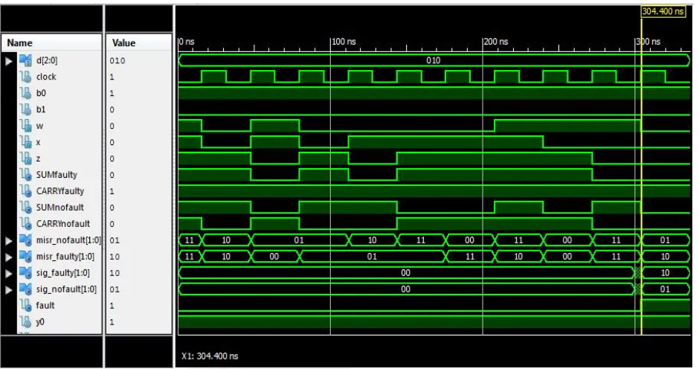The image size is (699, 369).
Task: Click the d[2:0] bus icon
Action: pyautogui.click(x=25, y=60)
